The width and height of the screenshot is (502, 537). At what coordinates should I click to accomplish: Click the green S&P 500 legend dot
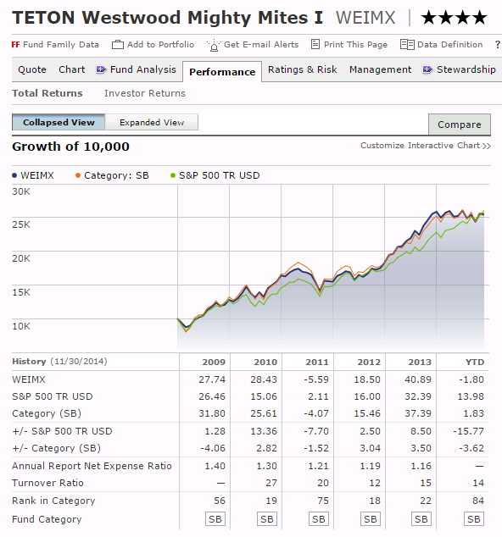pyautogui.click(x=173, y=175)
